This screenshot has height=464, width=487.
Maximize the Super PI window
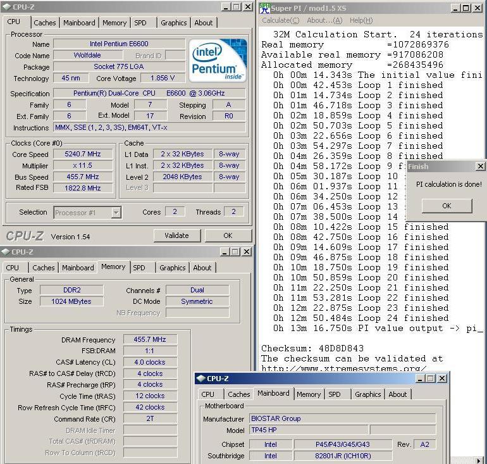point(466,8)
